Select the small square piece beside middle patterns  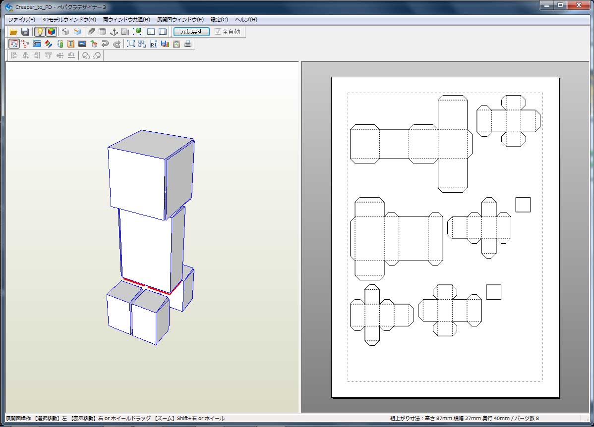pos(523,205)
